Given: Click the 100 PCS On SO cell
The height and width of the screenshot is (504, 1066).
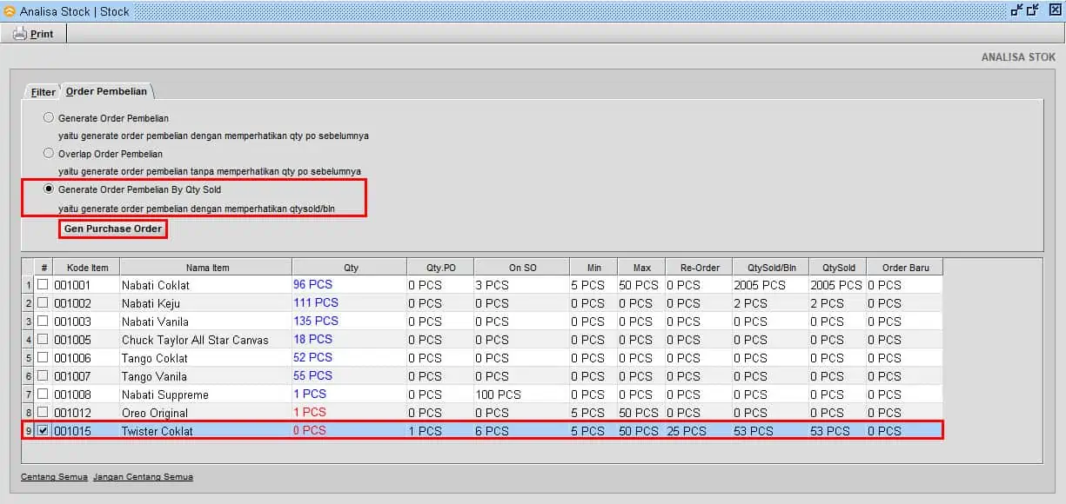Looking at the screenshot, I should 522,395.
